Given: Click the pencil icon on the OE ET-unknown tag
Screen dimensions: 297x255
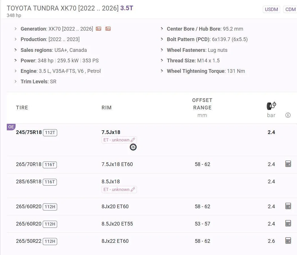Looking at the screenshot, I should point(133,140).
